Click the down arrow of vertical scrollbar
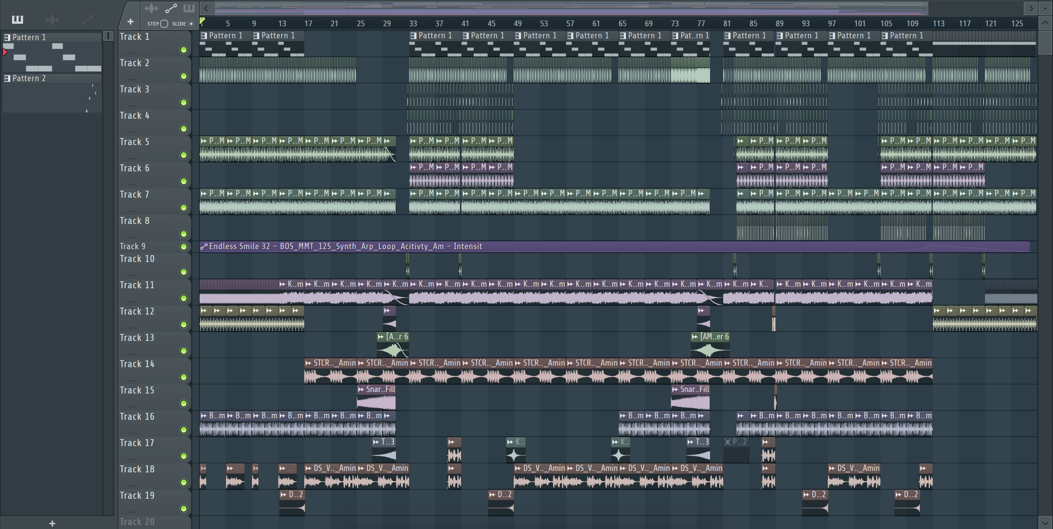The width and height of the screenshot is (1053, 529). coord(1045,522)
